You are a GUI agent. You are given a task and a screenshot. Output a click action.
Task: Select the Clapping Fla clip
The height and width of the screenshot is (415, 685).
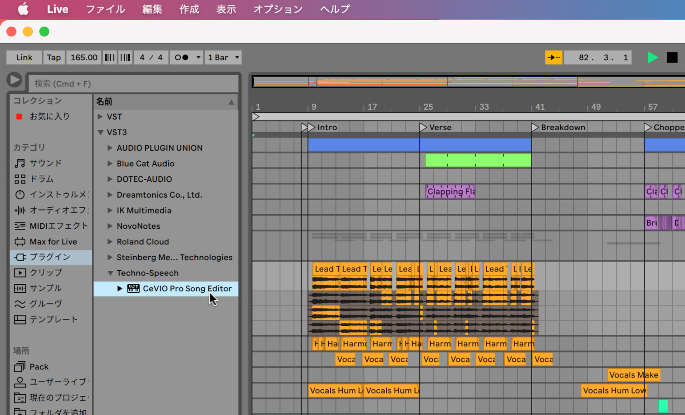450,192
